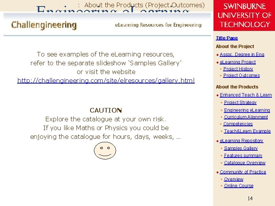Click the CAUTION heading text

point(106,110)
